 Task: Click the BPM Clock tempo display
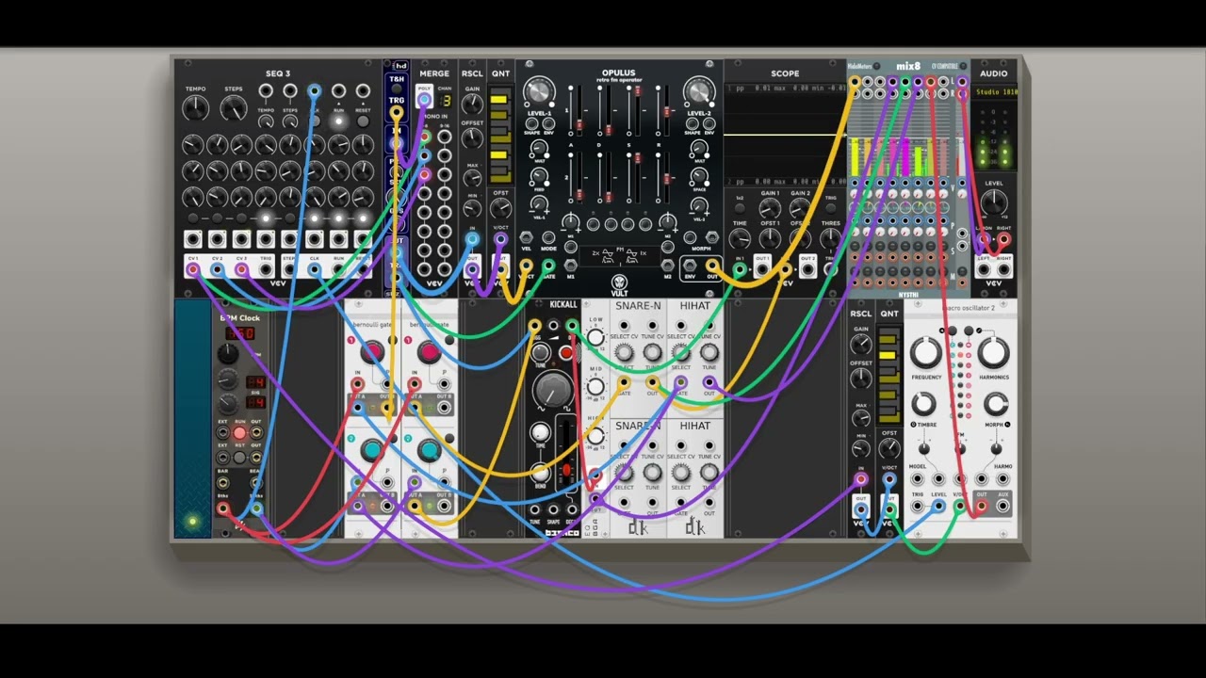point(239,334)
